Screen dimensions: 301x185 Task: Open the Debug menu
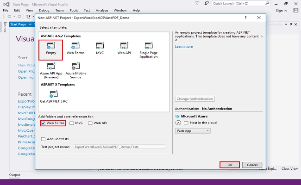[44, 10]
